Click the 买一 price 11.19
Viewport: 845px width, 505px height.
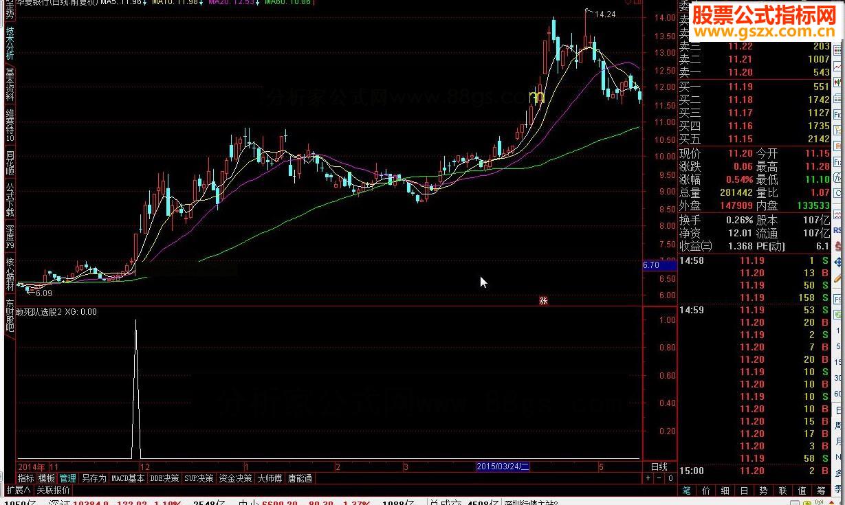tap(740, 87)
